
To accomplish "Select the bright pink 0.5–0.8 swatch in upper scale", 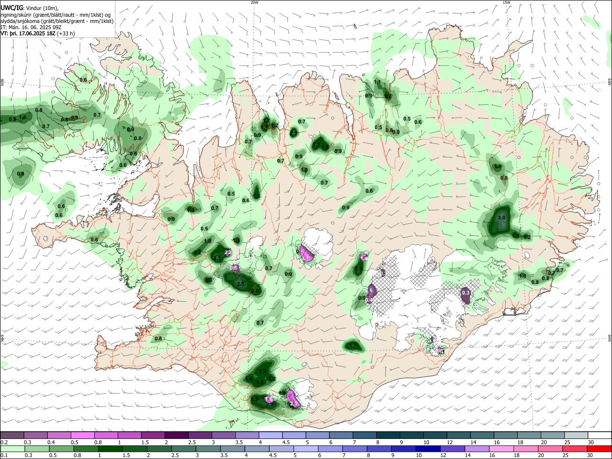I will 82,435.
